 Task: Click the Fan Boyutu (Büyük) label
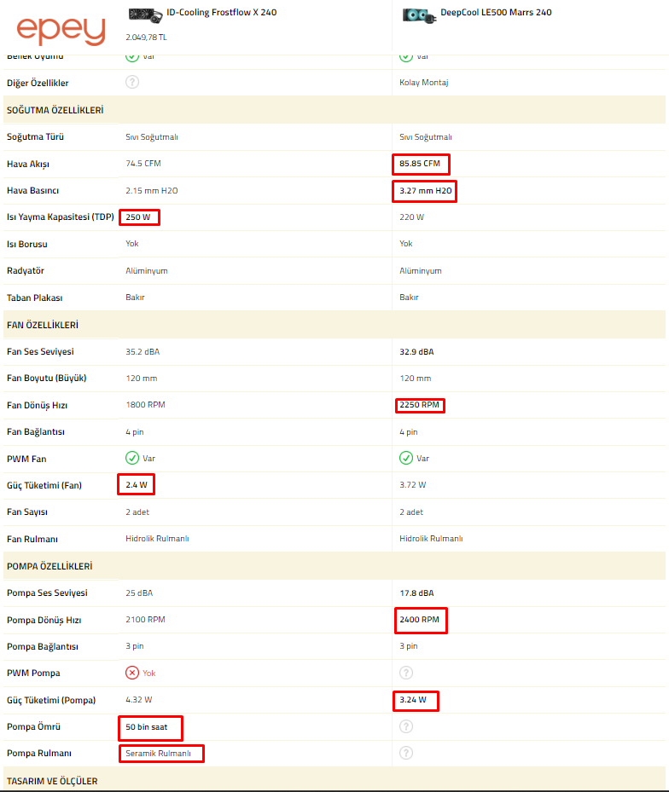47,378
